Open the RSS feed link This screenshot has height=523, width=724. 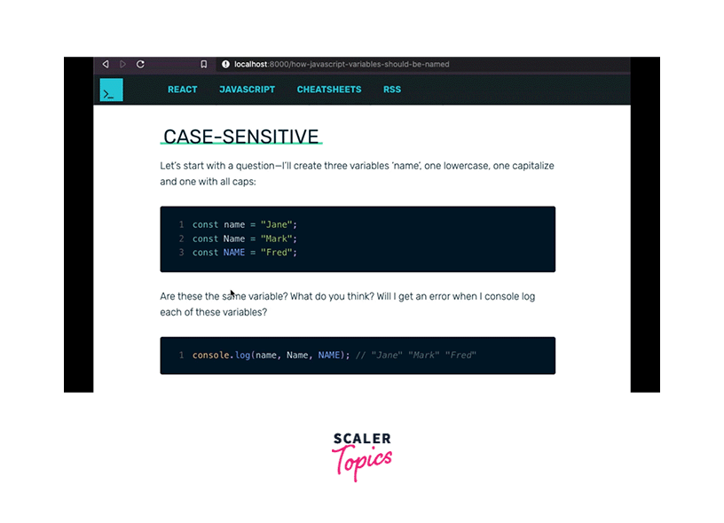392,90
